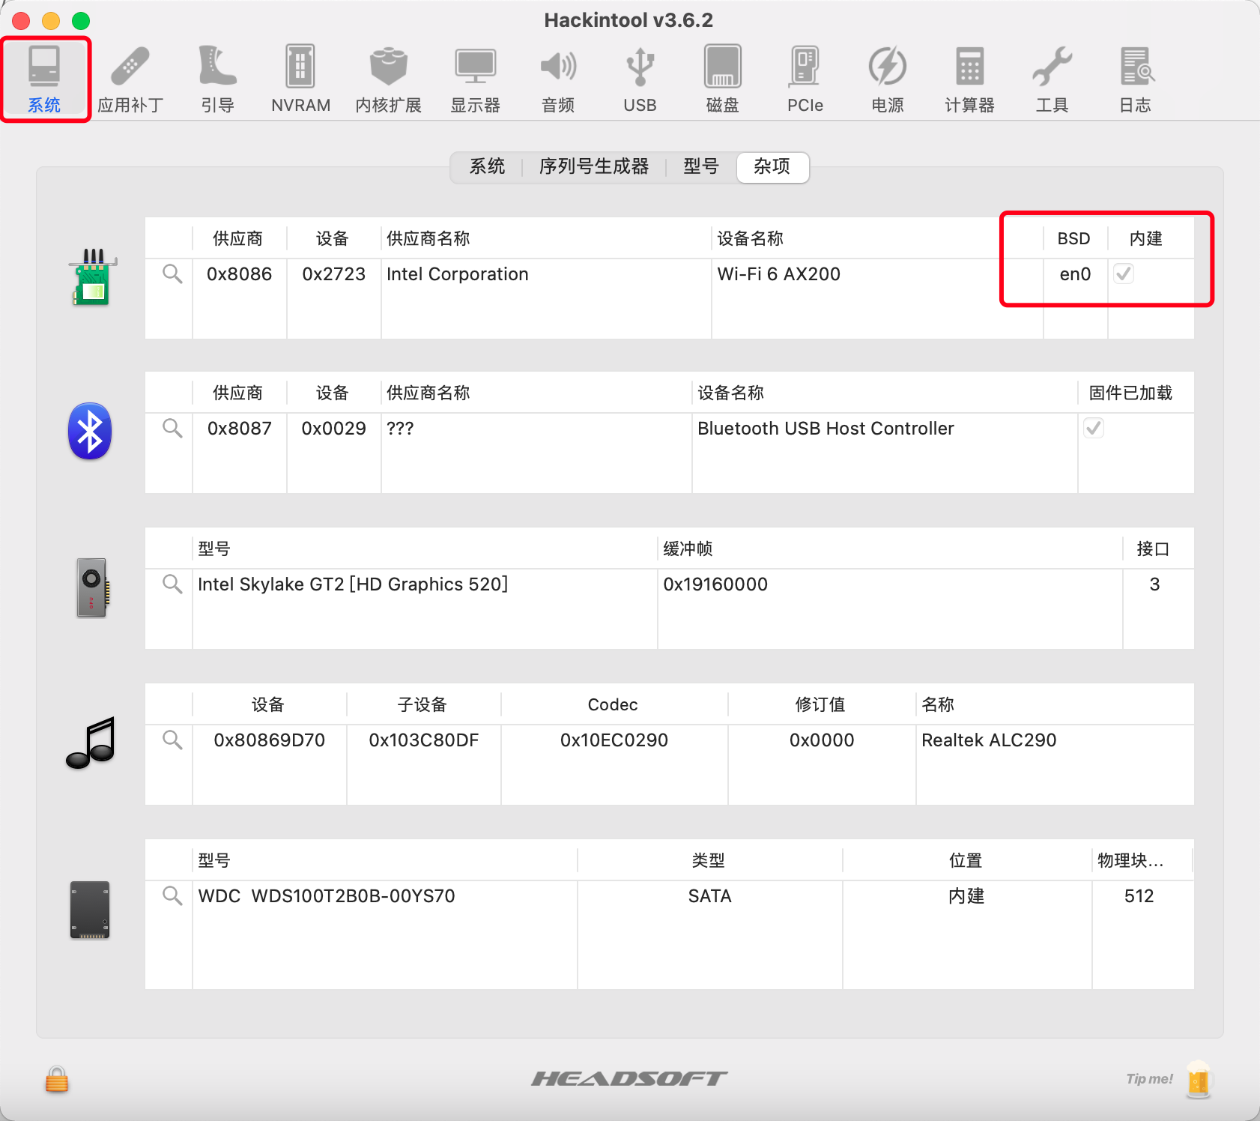
Task: Click the HEADSOFT logo at the bottom
Action: pos(629,1079)
